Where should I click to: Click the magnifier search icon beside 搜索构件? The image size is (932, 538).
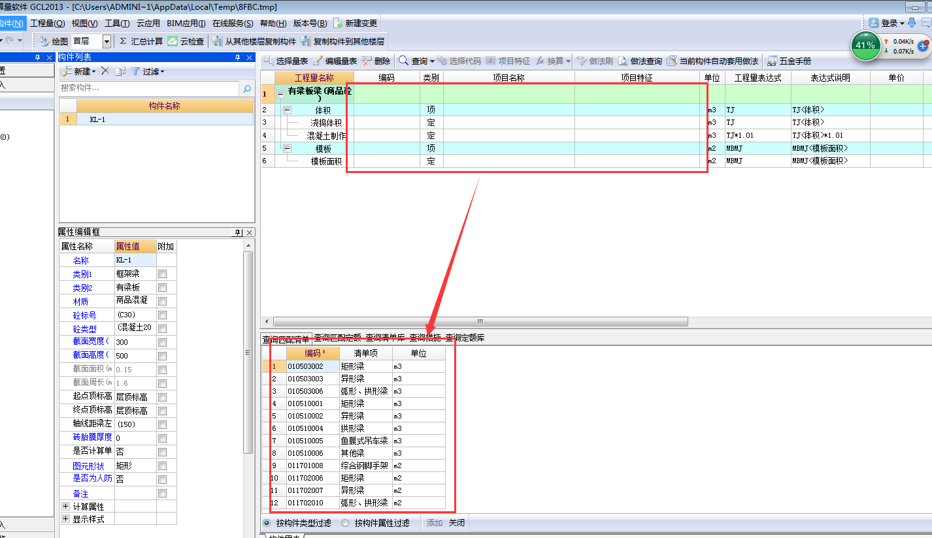(247, 88)
